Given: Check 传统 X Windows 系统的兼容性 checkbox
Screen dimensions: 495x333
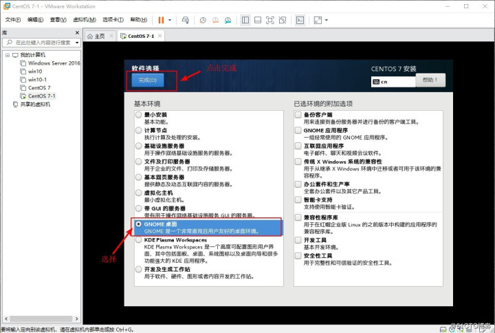Looking at the screenshot, I should click(298, 162).
